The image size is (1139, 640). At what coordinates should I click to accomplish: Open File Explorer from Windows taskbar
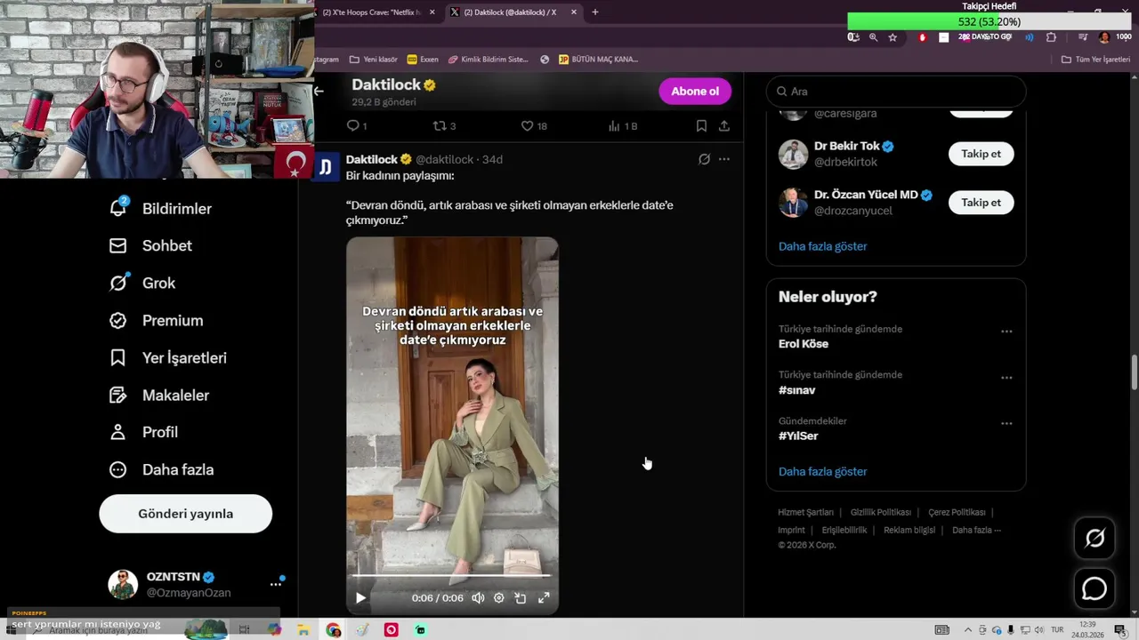303,630
